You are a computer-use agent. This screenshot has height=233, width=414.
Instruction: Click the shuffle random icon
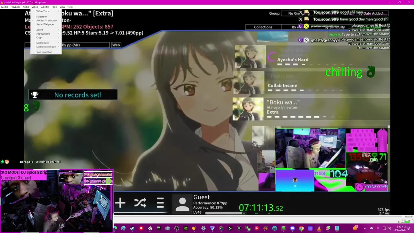pos(140,203)
